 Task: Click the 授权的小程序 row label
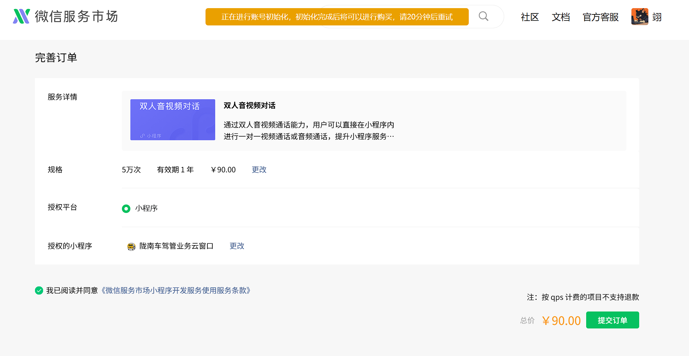pos(70,246)
